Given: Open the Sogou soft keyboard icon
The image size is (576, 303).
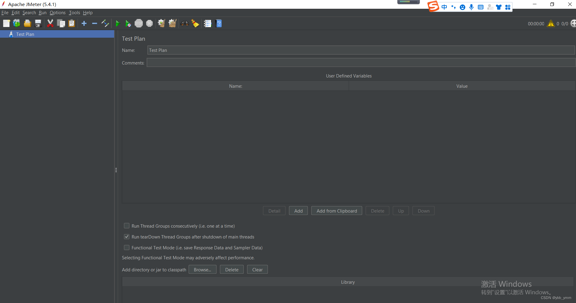Looking at the screenshot, I should [x=481, y=7].
